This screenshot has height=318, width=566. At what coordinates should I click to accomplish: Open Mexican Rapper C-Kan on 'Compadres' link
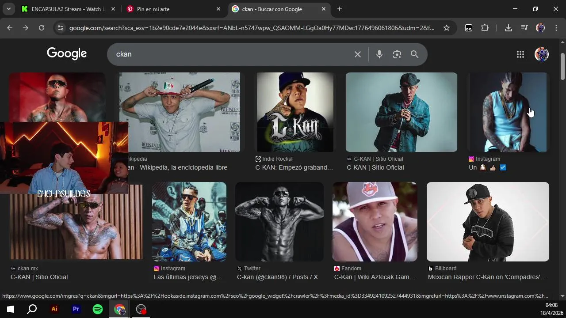[487, 277]
